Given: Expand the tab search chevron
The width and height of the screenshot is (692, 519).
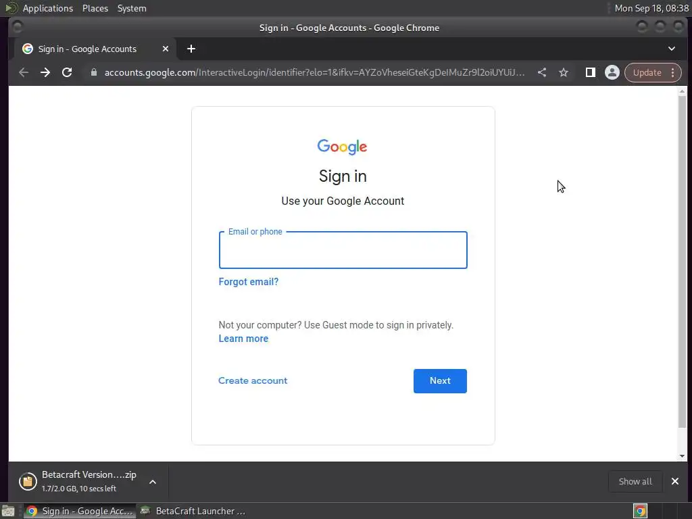Looking at the screenshot, I should click(671, 49).
